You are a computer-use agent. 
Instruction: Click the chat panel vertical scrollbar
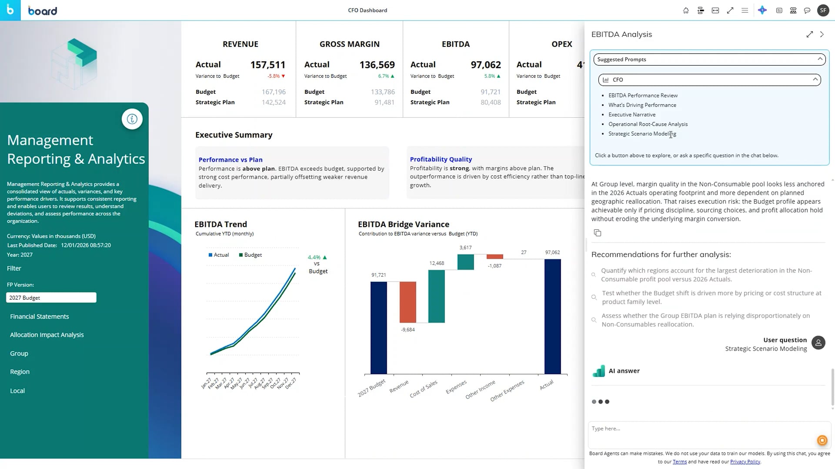point(832,386)
